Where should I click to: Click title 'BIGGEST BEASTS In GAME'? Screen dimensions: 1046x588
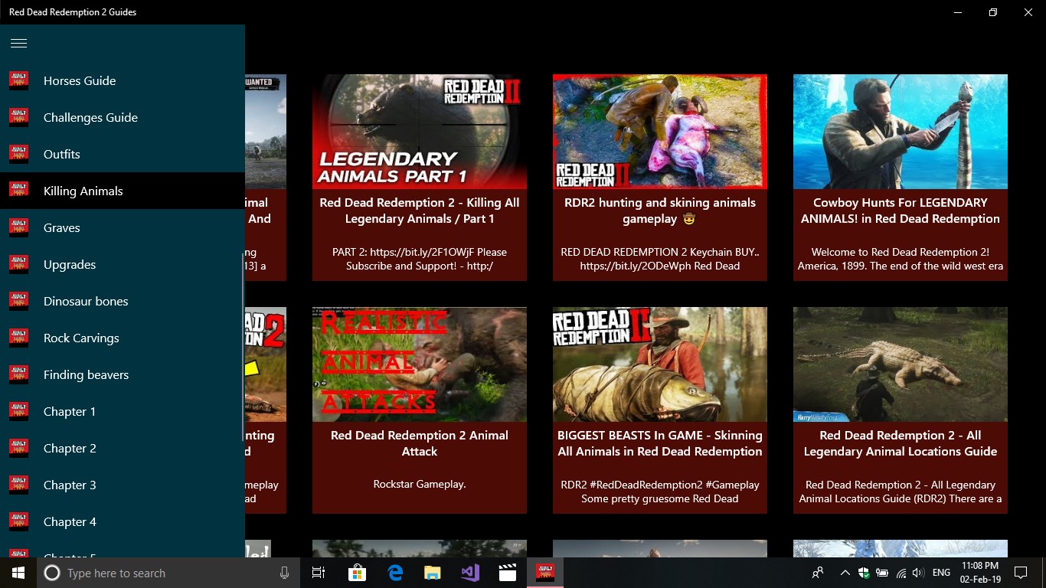click(660, 443)
